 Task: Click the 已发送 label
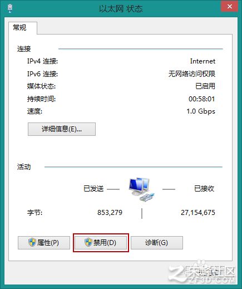click(x=93, y=189)
